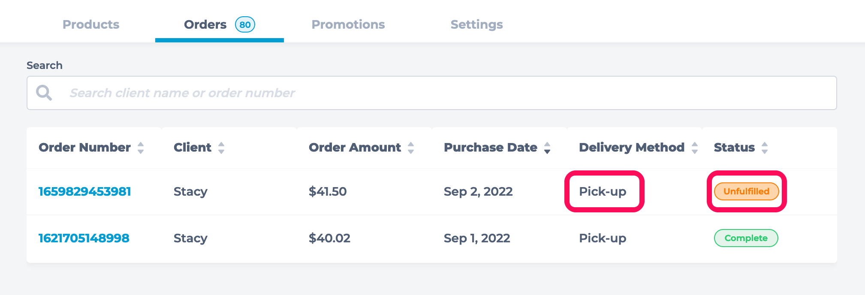Click the Complete status badge
The height and width of the screenshot is (295, 865).
click(x=746, y=238)
